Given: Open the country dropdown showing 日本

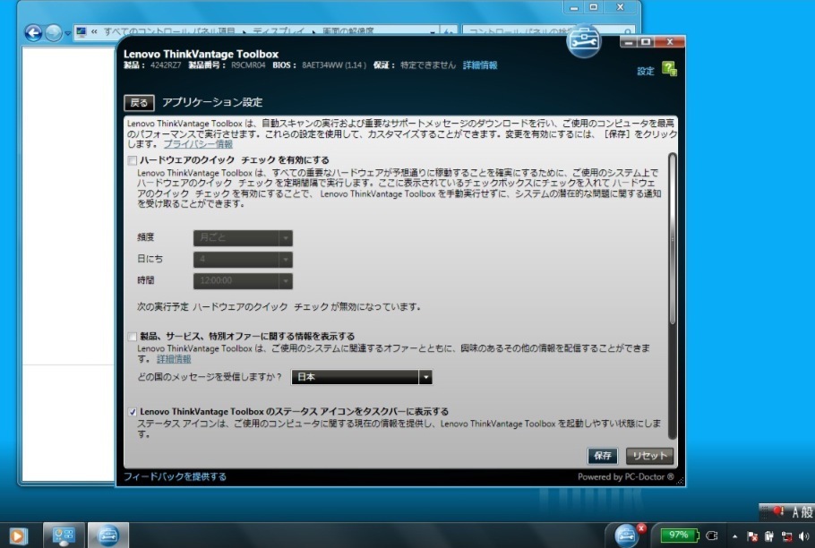Looking at the screenshot, I should pyautogui.click(x=362, y=377).
